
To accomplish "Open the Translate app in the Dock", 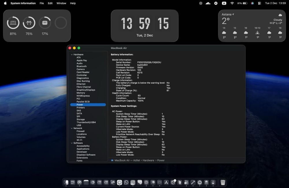I will tap(113, 183).
